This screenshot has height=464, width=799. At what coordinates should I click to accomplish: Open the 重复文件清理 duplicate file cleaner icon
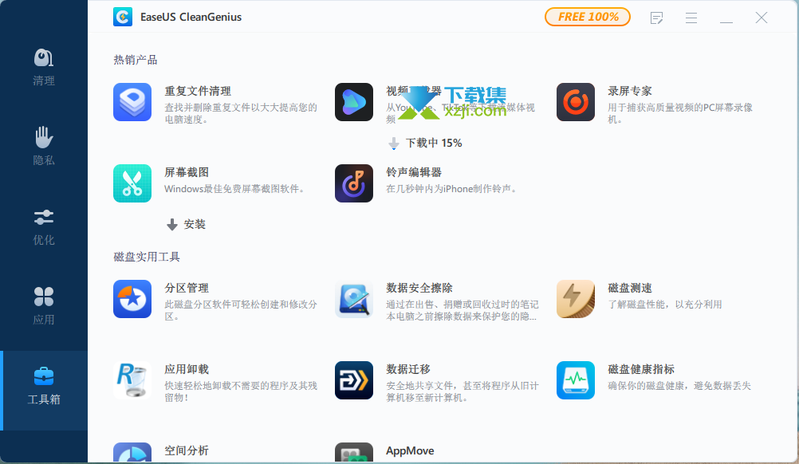(132, 102)
